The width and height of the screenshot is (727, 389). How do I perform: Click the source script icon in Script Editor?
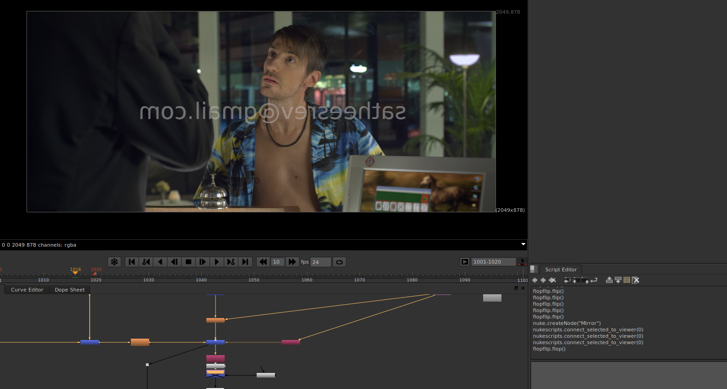567,280
